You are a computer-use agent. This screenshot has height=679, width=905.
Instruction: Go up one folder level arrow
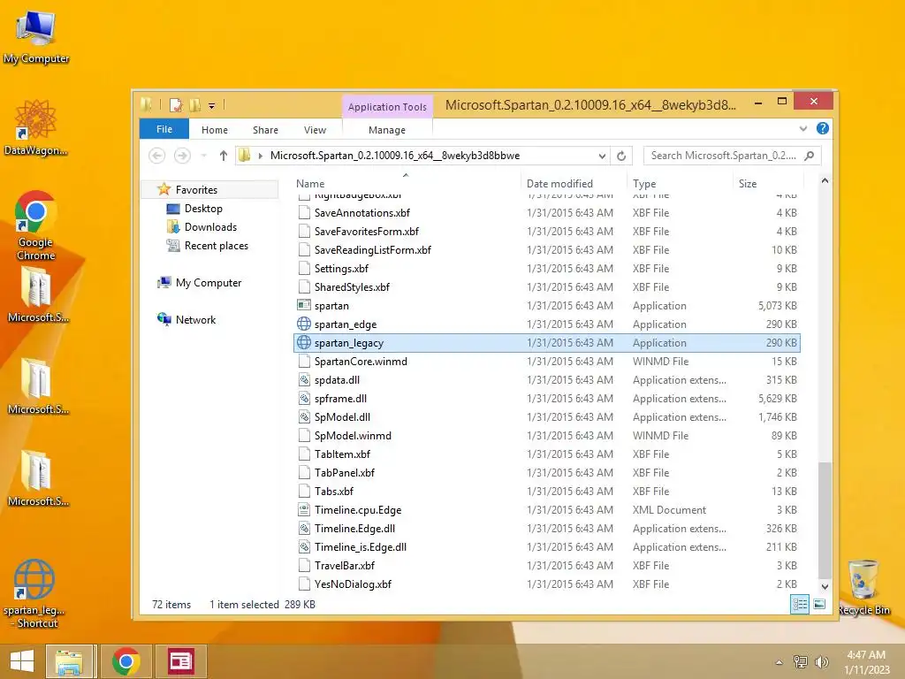pos(224,156)
